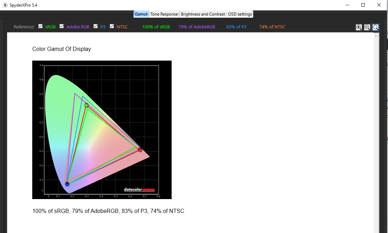Click the '100% of sRGB' green text
388x233 pixels.
[x=156, y=27]
